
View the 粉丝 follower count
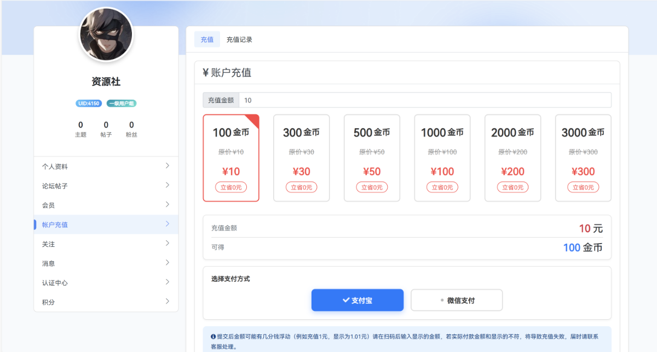pos(131,129)
